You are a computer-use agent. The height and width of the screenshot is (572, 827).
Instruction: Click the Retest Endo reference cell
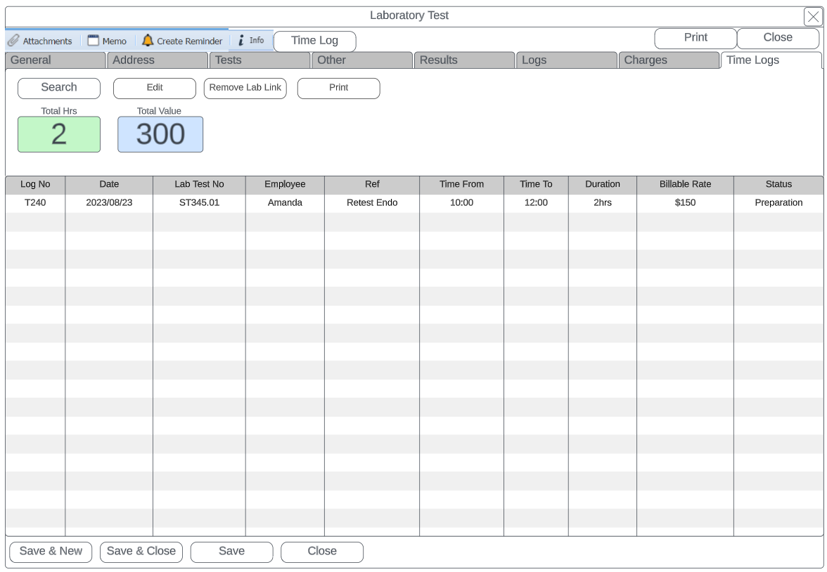click(372, 203)
